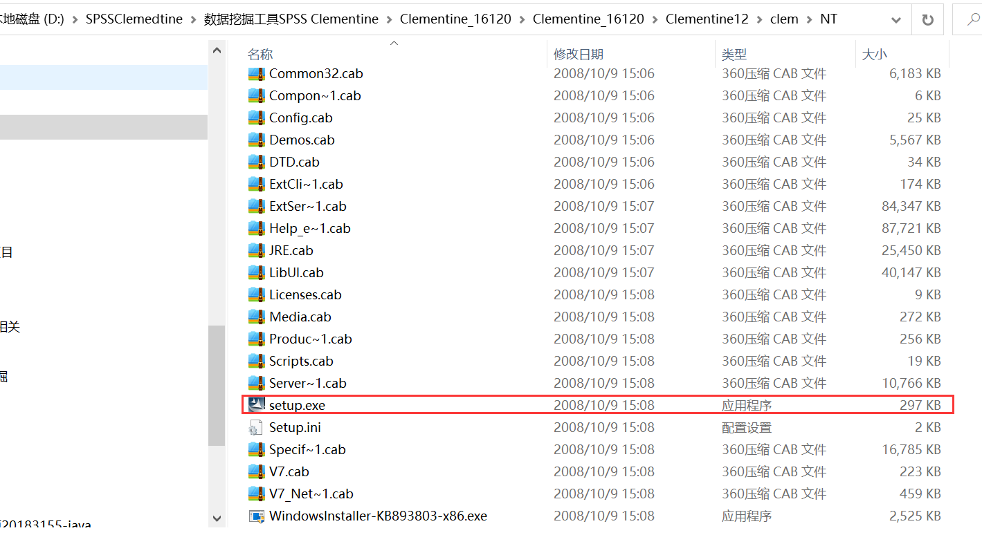The image size is (982, 535).
Task: Sort files by 修改日期 column
Action: pos(579,54)
